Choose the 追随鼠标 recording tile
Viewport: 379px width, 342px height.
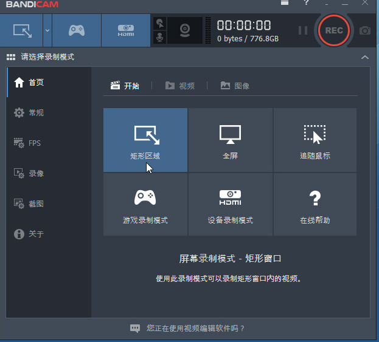[x=315, y=140]
